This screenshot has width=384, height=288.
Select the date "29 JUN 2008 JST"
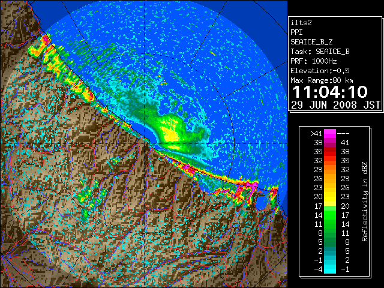pos(335,105)
